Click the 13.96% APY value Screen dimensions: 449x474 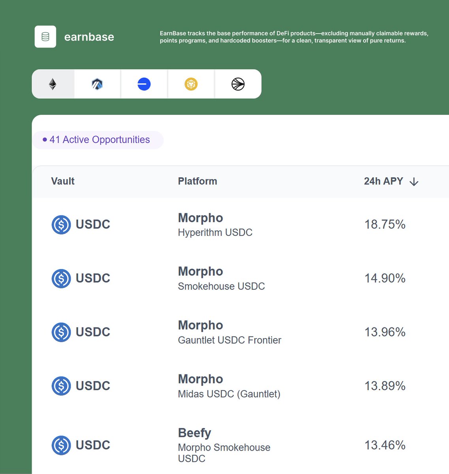tap(385, 332)
